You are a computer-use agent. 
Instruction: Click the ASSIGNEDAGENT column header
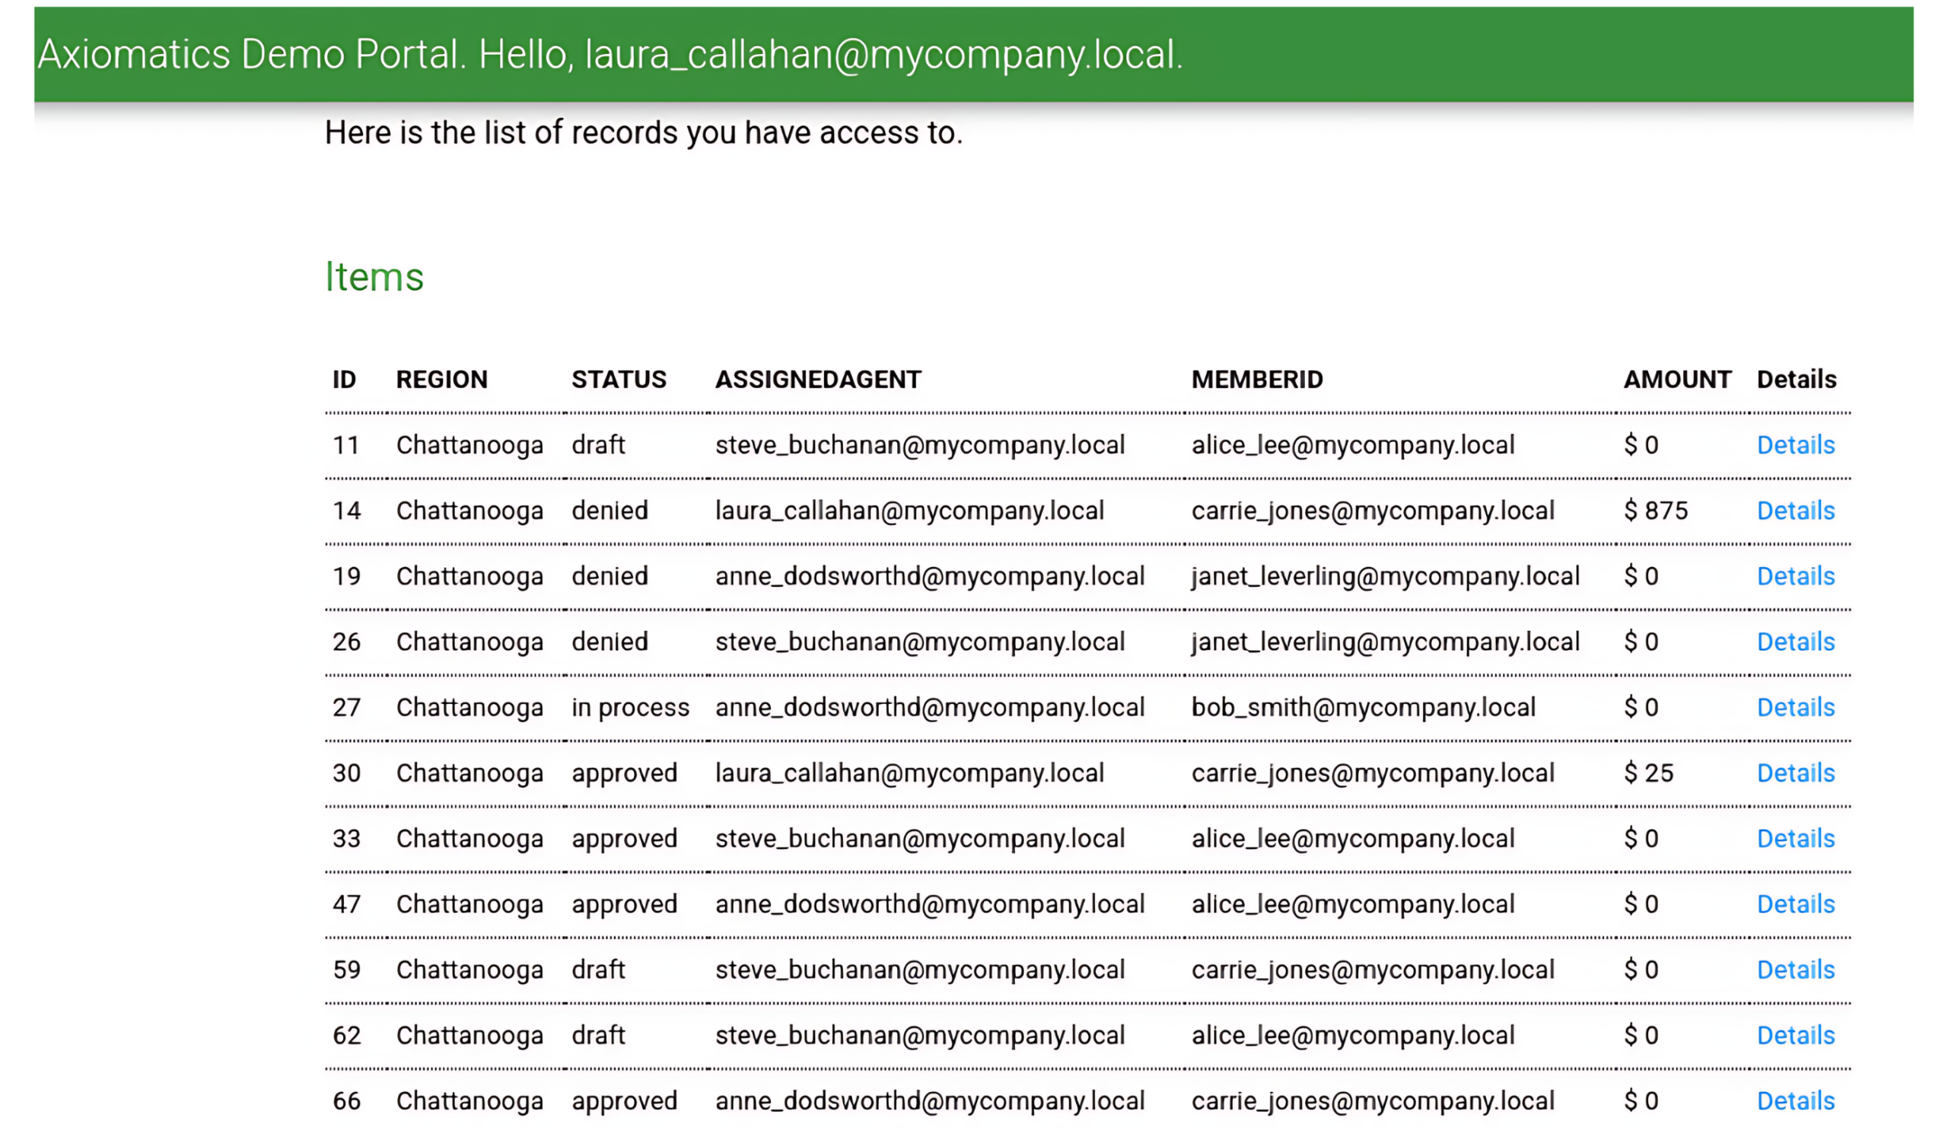(x=818, y=380)
